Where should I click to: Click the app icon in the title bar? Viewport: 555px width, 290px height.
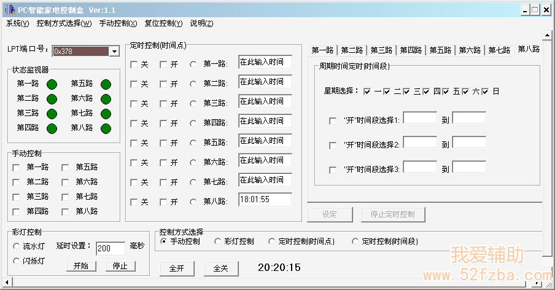(x=10, y=10)
